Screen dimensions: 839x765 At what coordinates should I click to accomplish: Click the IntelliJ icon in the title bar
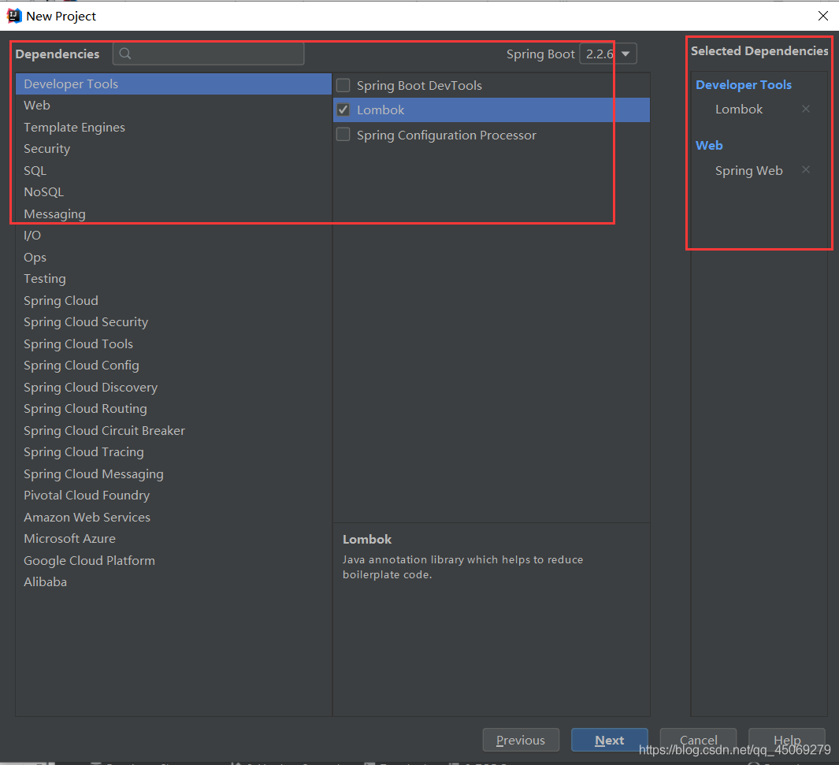click(x=14, y=16)
